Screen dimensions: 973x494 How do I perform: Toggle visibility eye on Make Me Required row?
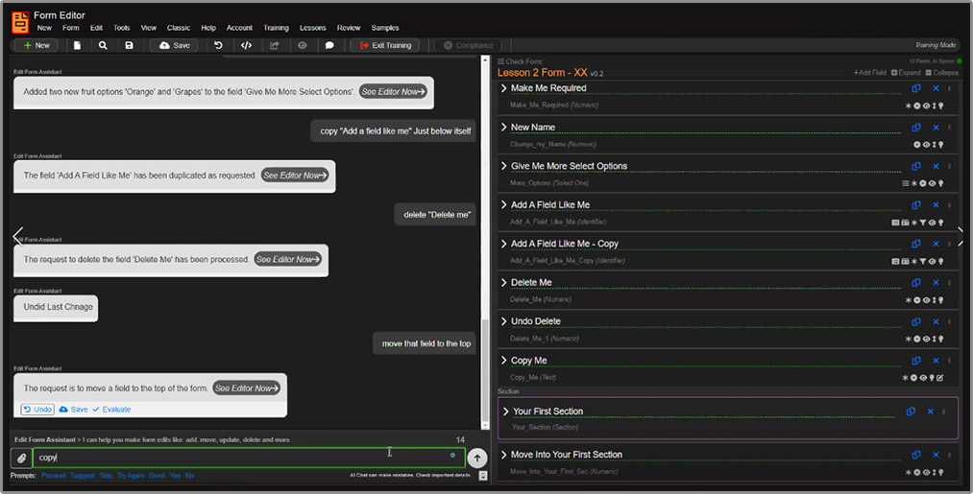926,106
